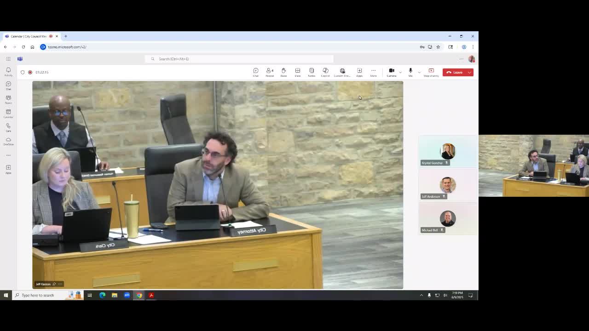The image size is (589, 331).
Task: Expand the Mic options arrow
Action: pyautogui.click(x=419, y=72)
